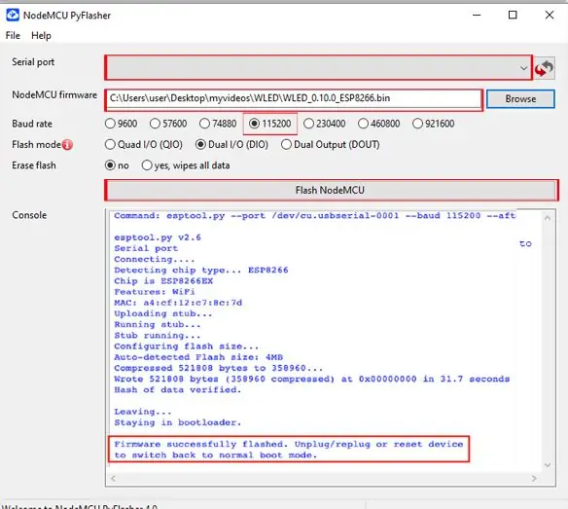This screenshot has width=568, height=509.
Task: Click the "Detecting chip type... ESP8266" line
Action: point(201,271)
